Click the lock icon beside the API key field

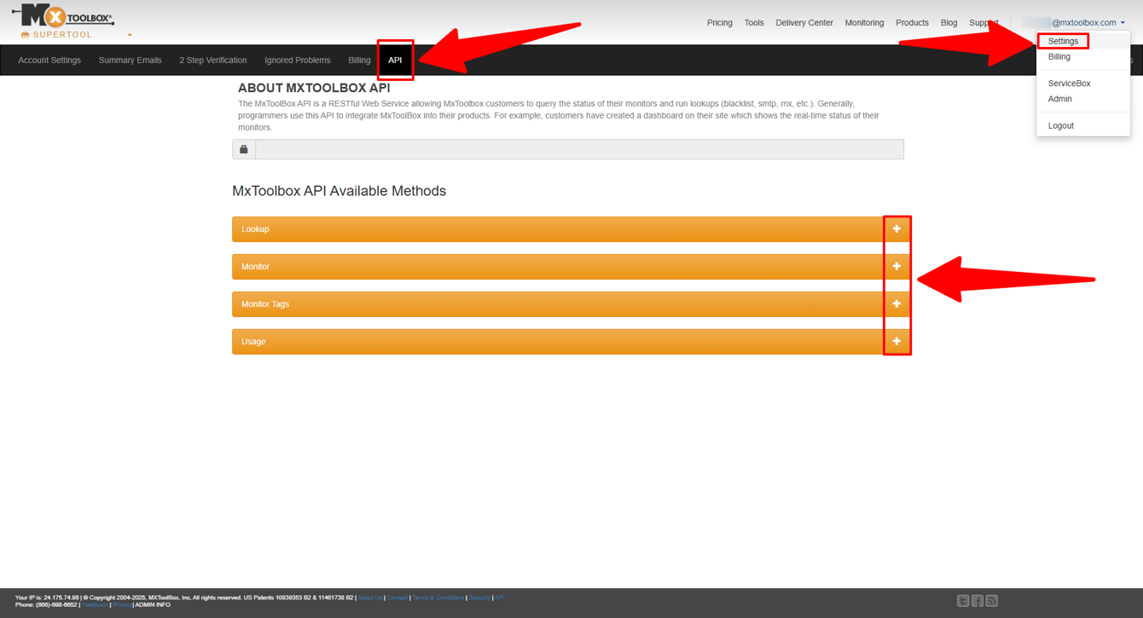[243, 148]
